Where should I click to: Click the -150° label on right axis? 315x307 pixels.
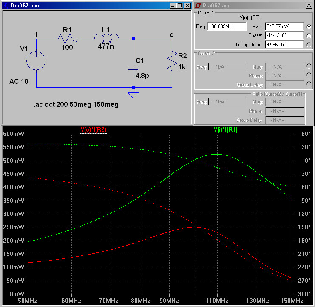[x=303, y=227]
